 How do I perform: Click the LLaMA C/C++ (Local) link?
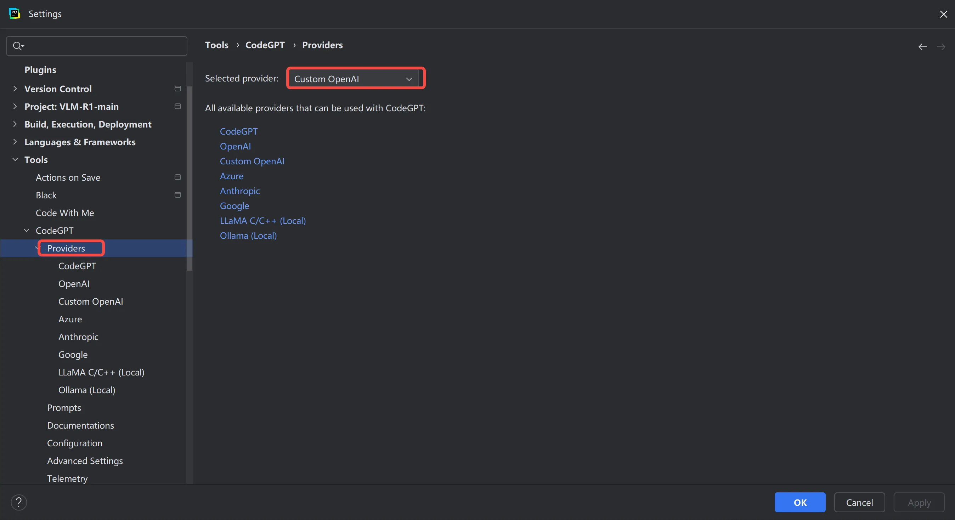coord(262,221)
